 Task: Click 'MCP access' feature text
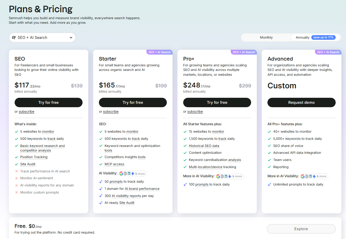pos(114,164)
